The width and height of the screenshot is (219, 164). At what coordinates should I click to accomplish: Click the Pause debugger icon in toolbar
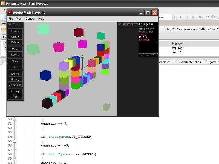(186, 17)
